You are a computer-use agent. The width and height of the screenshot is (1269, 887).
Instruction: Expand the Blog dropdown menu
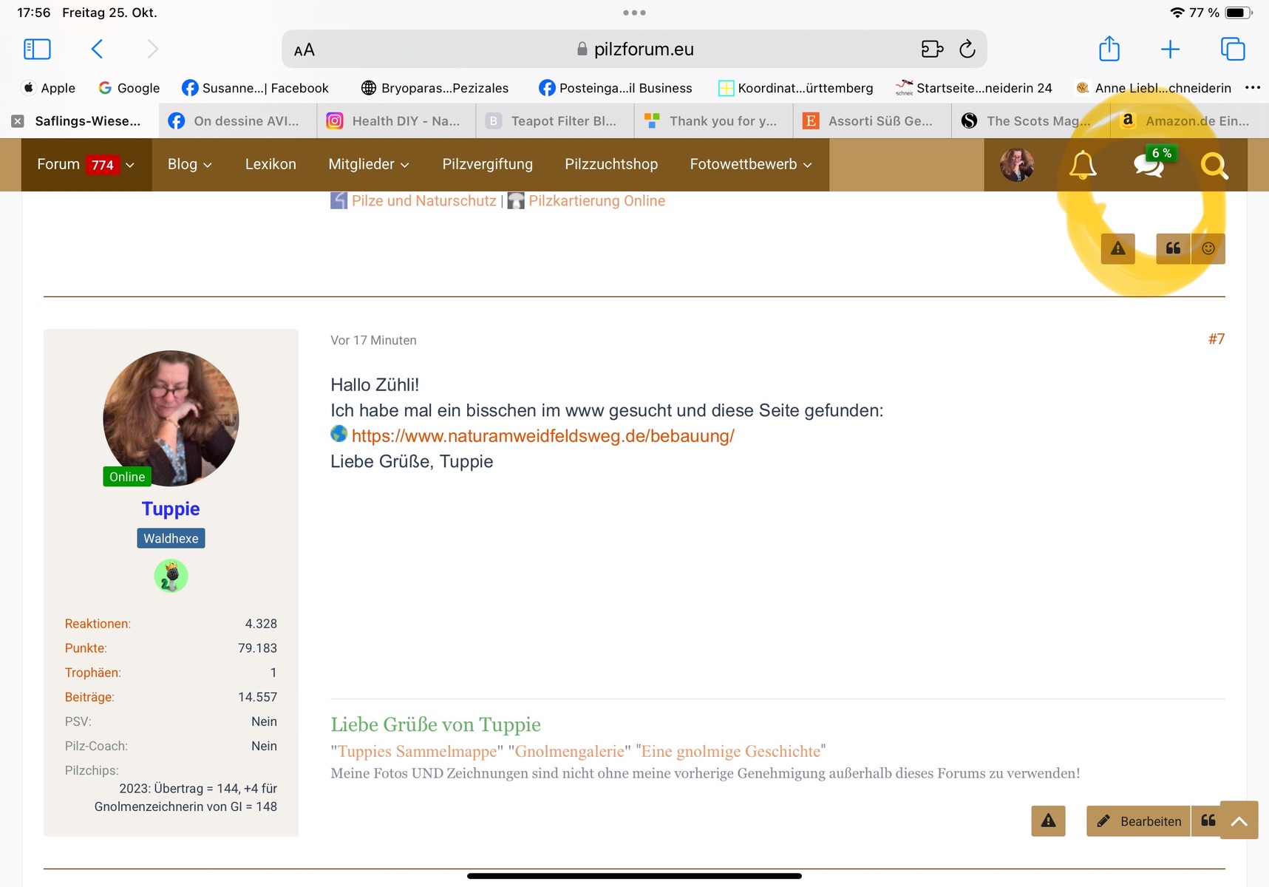(x=189, y=164)
